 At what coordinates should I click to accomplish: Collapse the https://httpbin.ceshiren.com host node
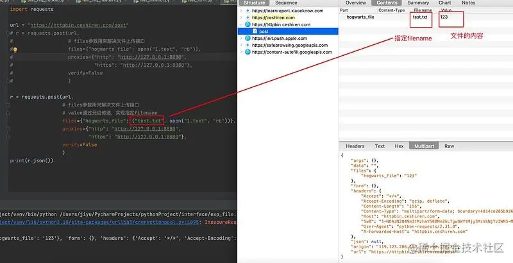pyautogui.click(x=241, y=24)
